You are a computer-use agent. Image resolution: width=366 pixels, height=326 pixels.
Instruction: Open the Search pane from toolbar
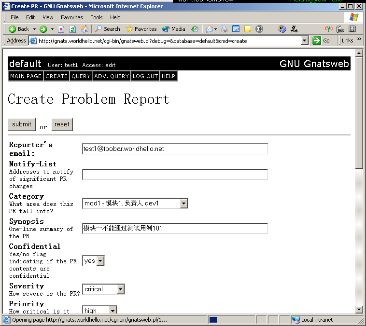tap(107, 29)
